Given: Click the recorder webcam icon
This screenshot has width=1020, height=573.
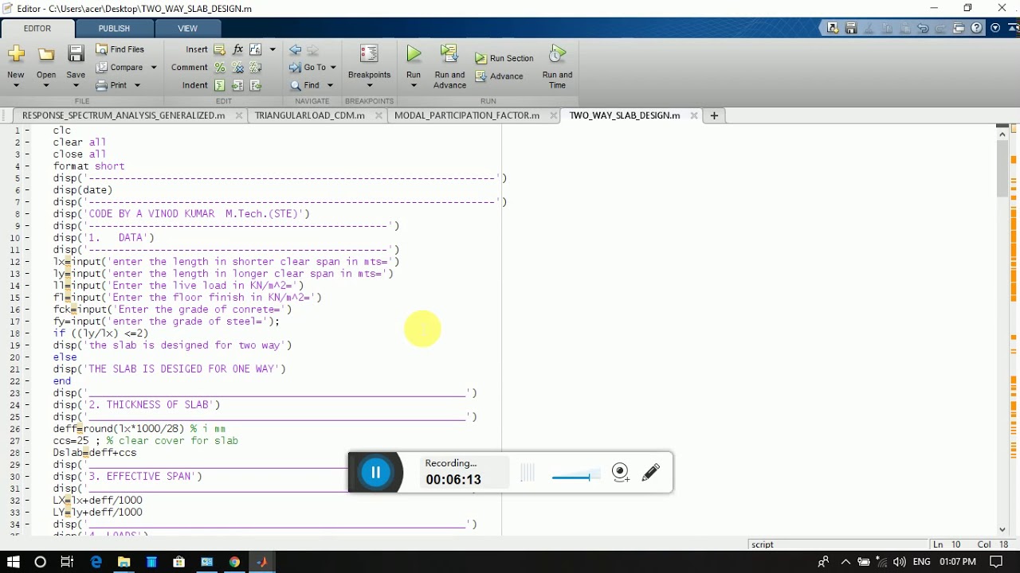Looking at the screenshot, I should click(621, 473).
